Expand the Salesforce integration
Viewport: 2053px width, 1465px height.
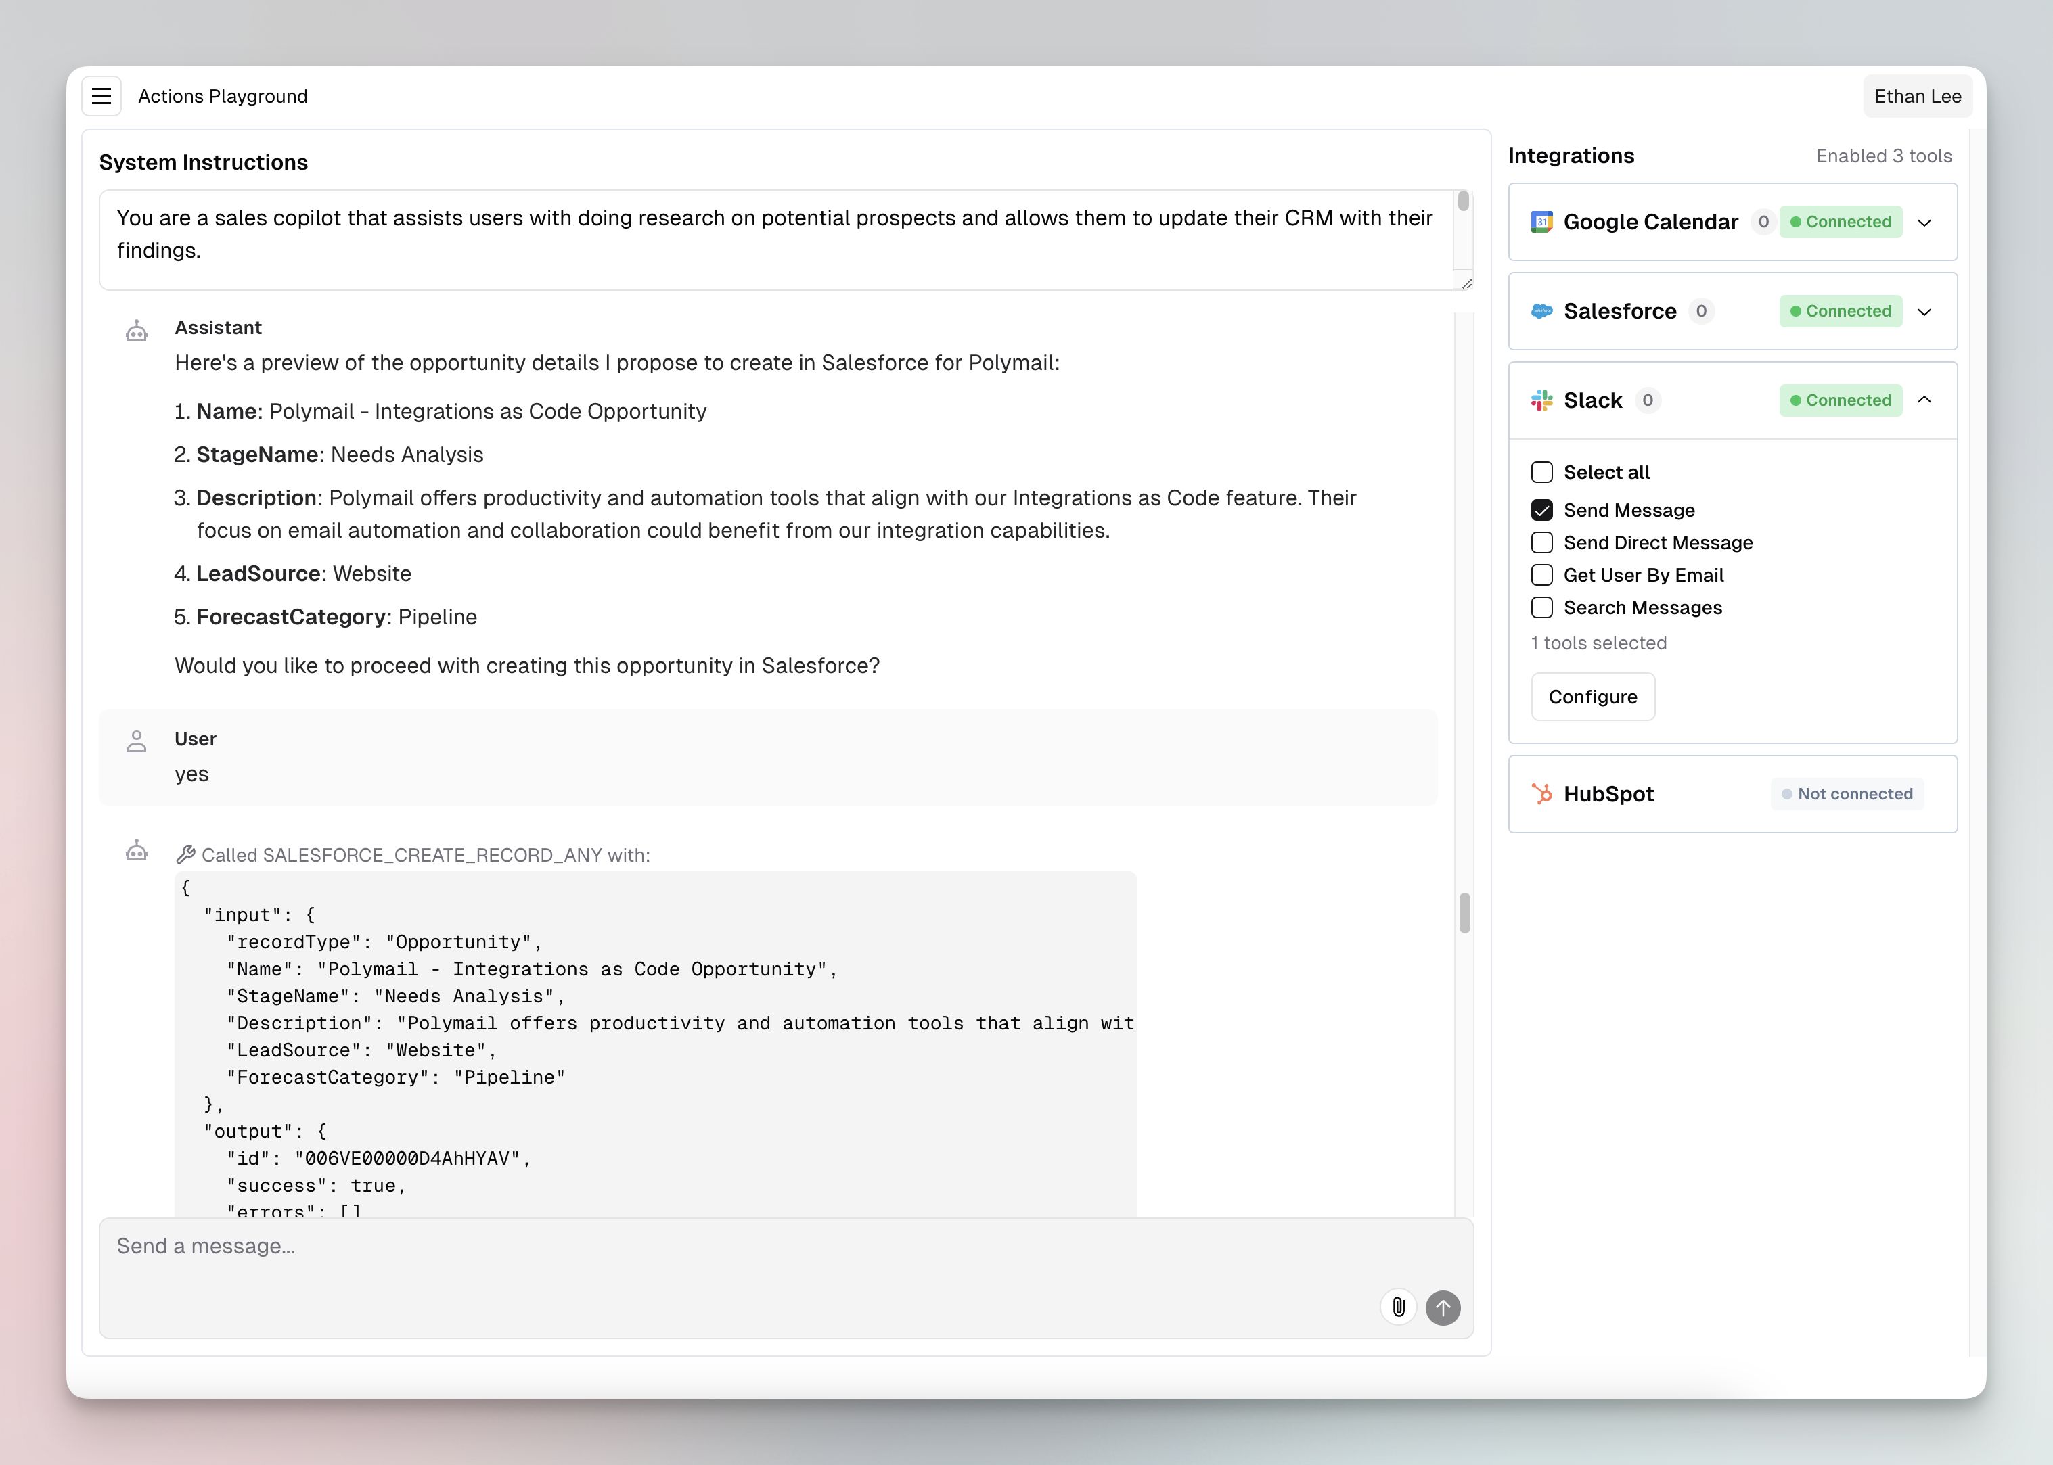(x=1924, y=311)
